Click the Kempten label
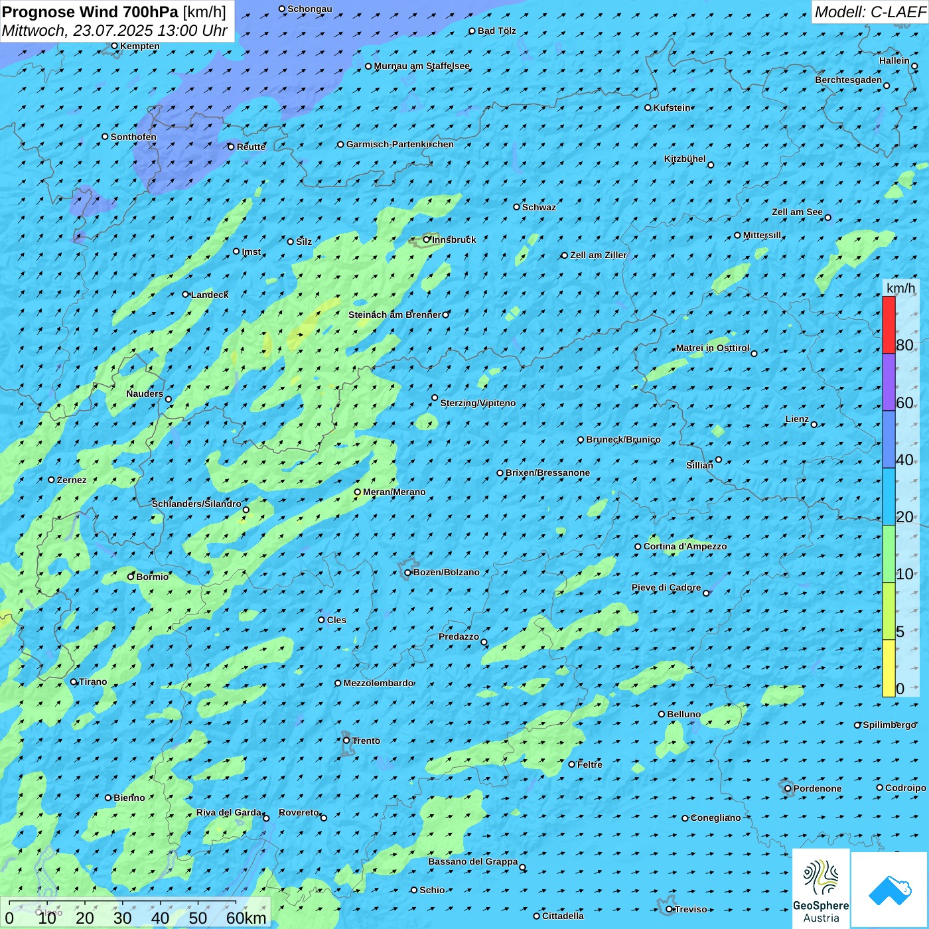Image resolution: width=929 pixels, height=929 pixels. (140, 46)
